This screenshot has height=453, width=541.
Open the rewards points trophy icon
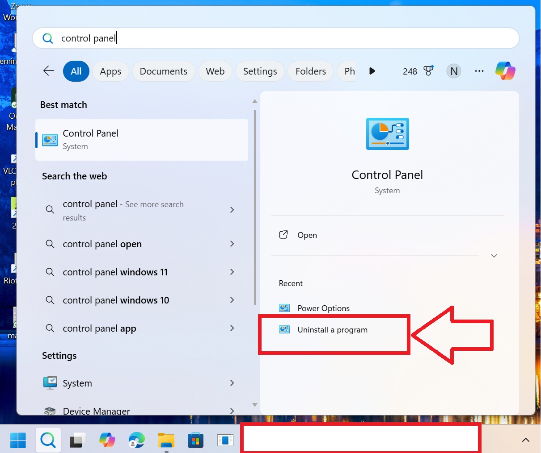click(428, 71)
